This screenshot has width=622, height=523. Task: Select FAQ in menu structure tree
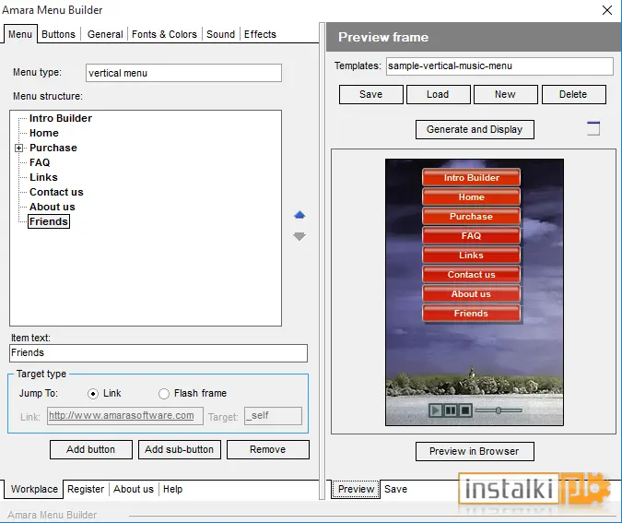click(40, 162)
